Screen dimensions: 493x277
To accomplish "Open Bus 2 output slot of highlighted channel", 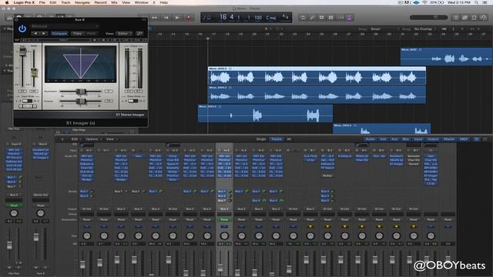I will pos(224,209).
